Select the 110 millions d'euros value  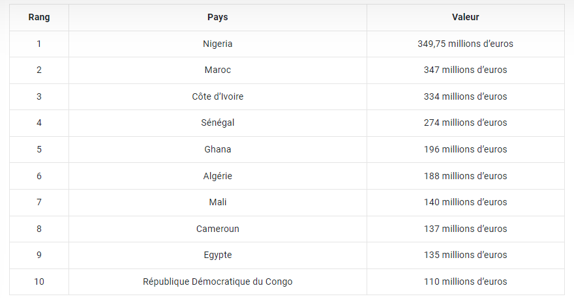click(465, 281)
